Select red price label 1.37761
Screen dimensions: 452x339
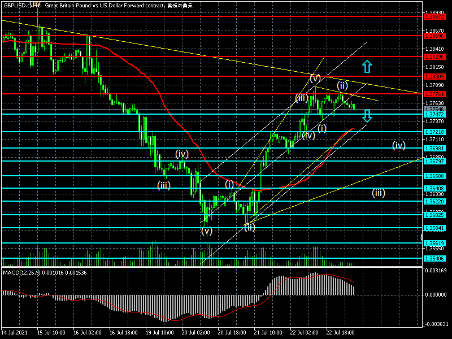(x=434, y=94)
